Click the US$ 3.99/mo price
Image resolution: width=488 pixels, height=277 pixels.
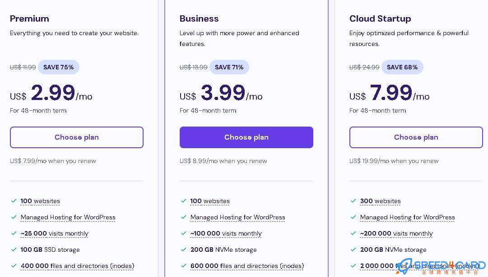(221, 93)
